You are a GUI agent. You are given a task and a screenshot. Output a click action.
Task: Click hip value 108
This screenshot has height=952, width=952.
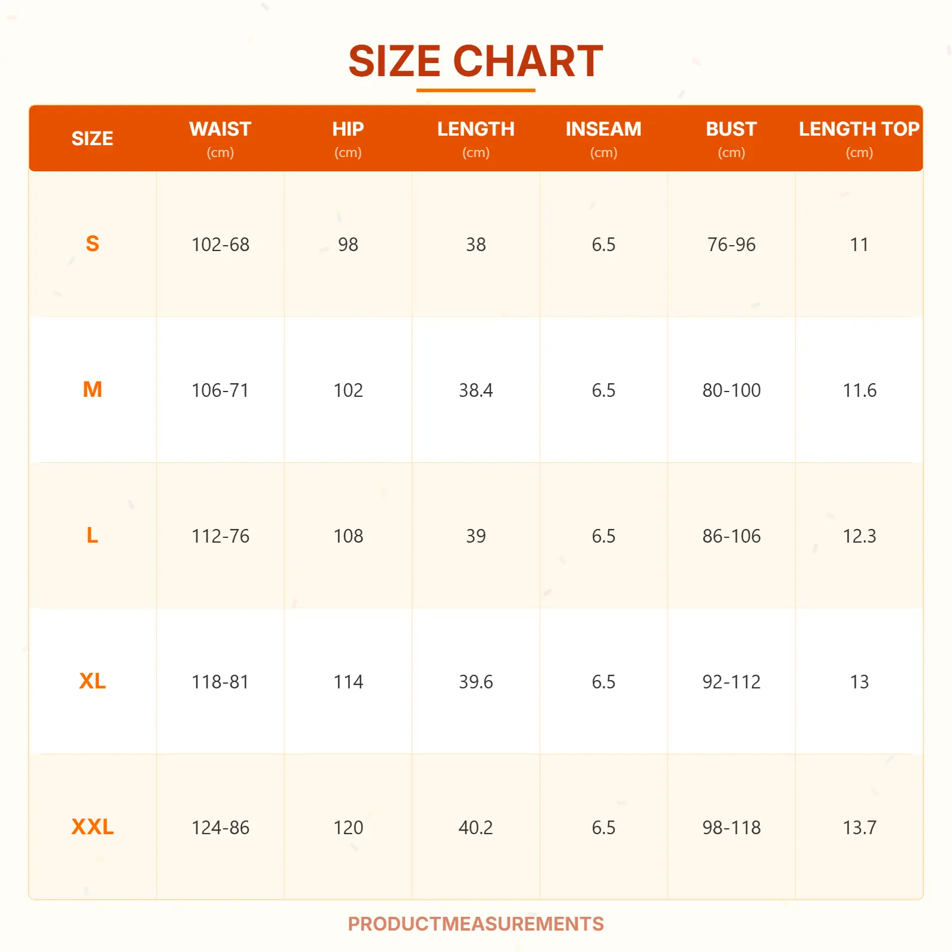tap(348, 536)
